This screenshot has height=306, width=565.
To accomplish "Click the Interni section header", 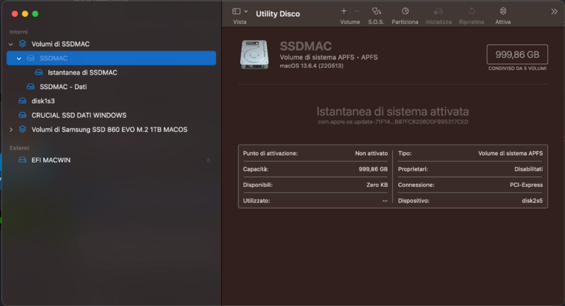I will (x=19, y=32).
